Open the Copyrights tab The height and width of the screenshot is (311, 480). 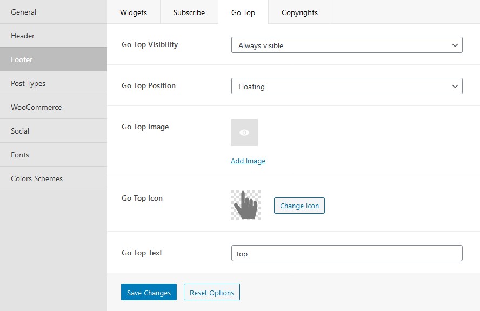pyautogui.click(x=299, y=12)
